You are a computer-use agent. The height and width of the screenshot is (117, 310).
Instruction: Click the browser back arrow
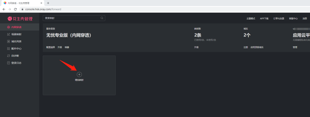click(4, 9)
